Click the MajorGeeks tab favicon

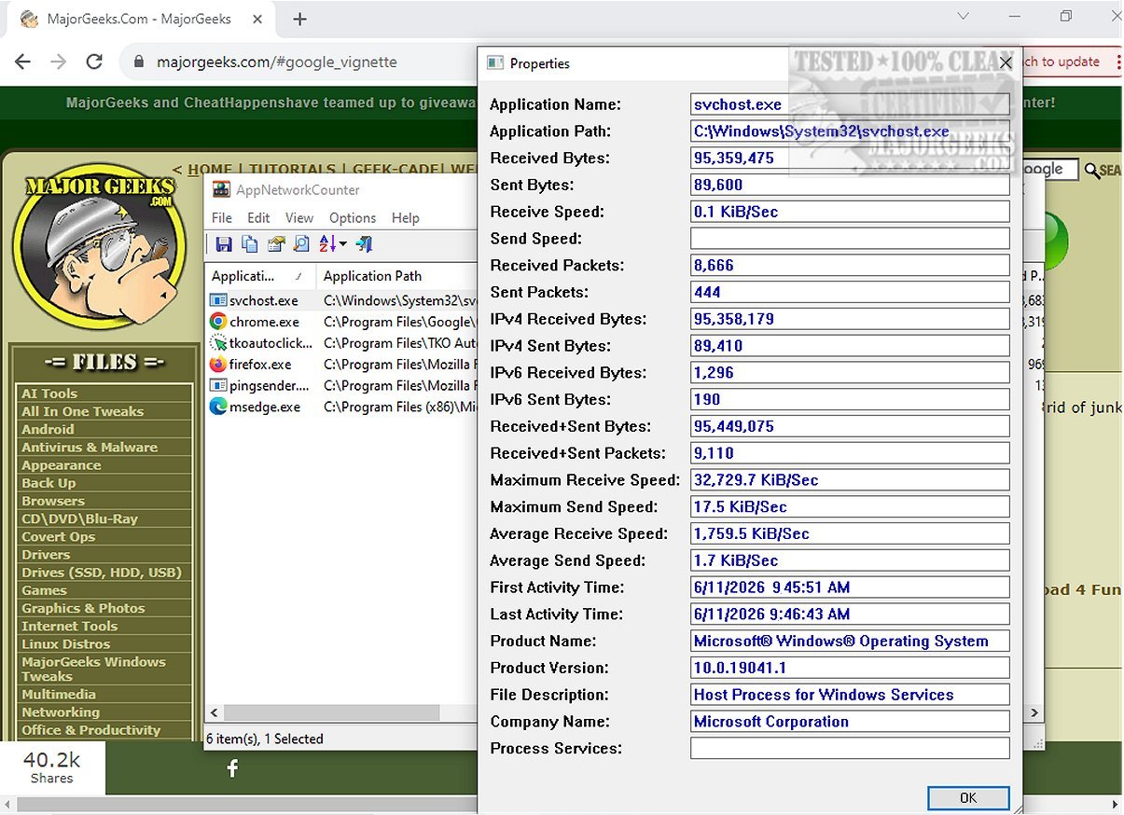pyautogui.click(x=29, y=19)
